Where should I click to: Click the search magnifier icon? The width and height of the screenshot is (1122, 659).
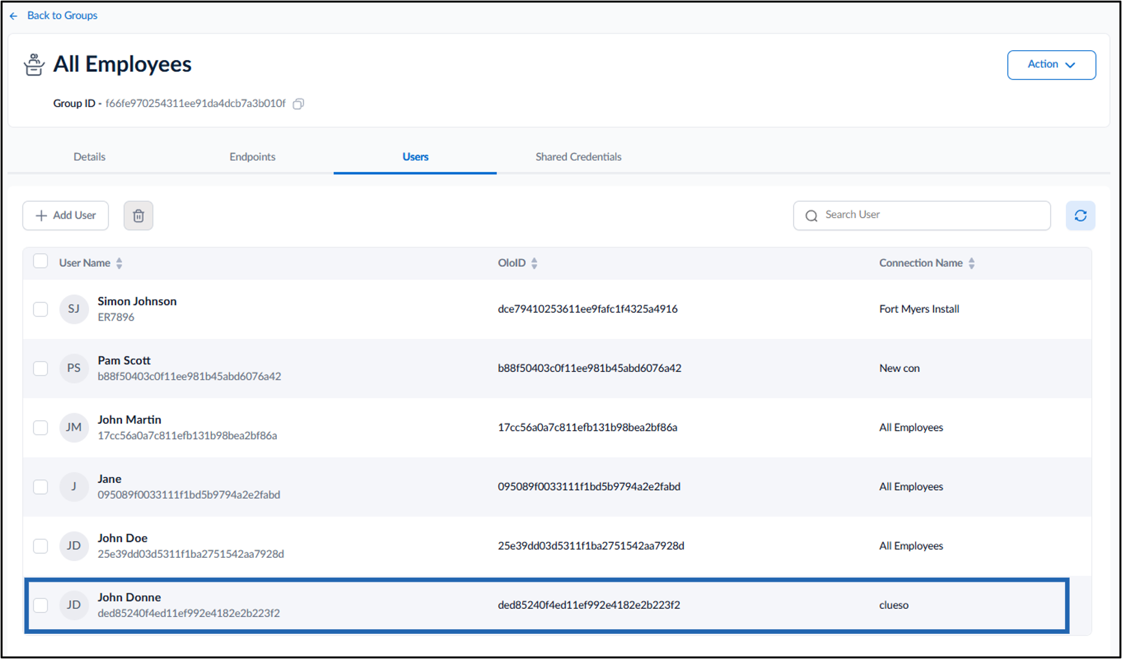(811, 215)
